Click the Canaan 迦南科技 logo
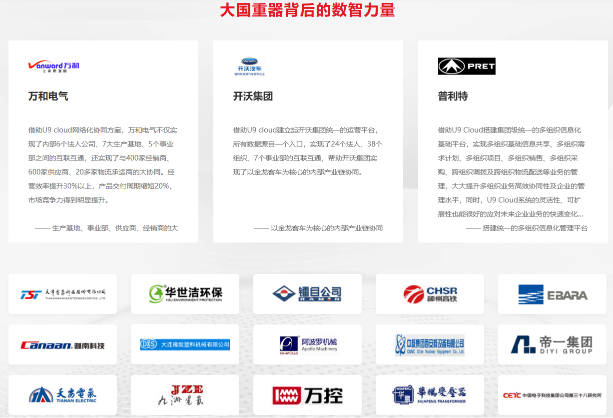 62,345
